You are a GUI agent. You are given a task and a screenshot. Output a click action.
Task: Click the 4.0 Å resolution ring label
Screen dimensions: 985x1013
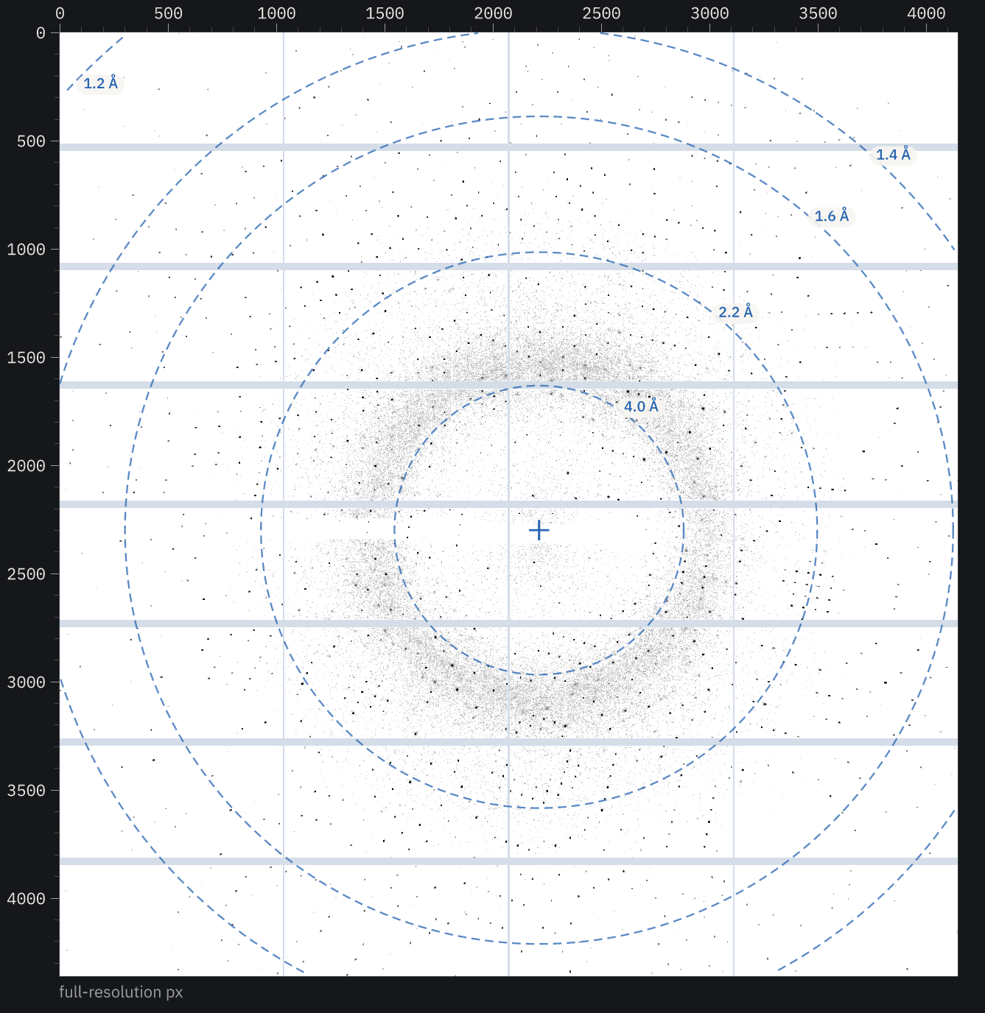pos(641,406)
